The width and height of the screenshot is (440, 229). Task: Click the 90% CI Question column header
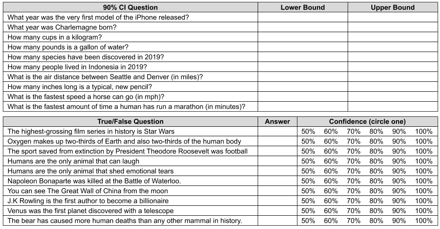coord(131,7)
